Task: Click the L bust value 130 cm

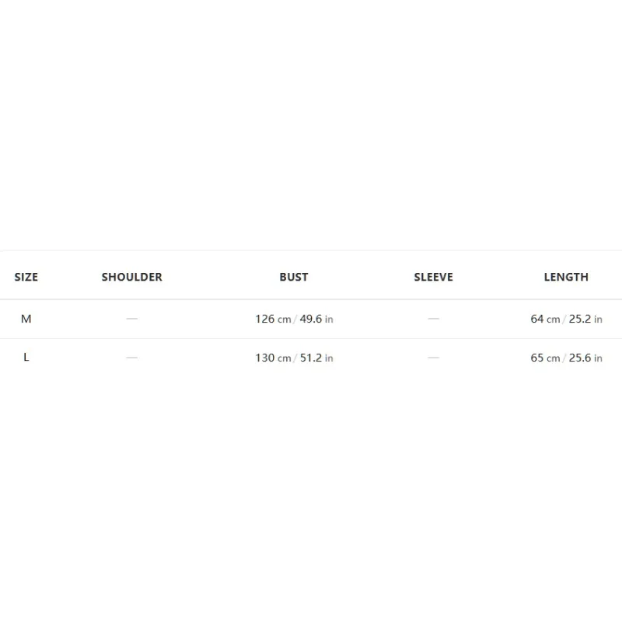Action: tap(273, 358)
